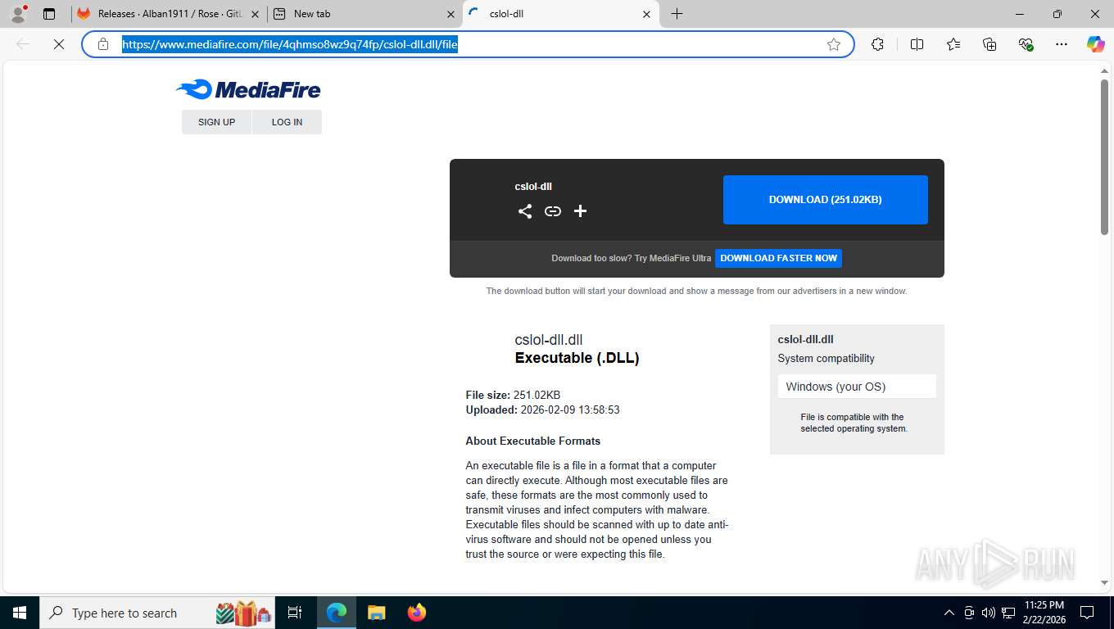
Task: Click the scrollbar down arrow
Action: tap(1104, 583)
